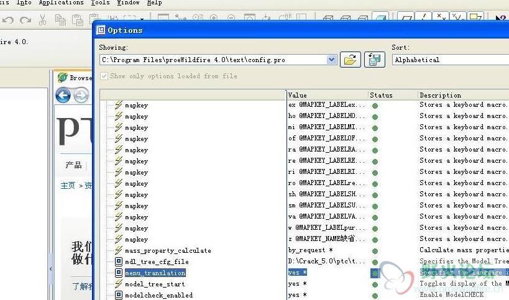Toggle the coordinate systems display icon
The image size is (509, 300).
coord(458,17)
